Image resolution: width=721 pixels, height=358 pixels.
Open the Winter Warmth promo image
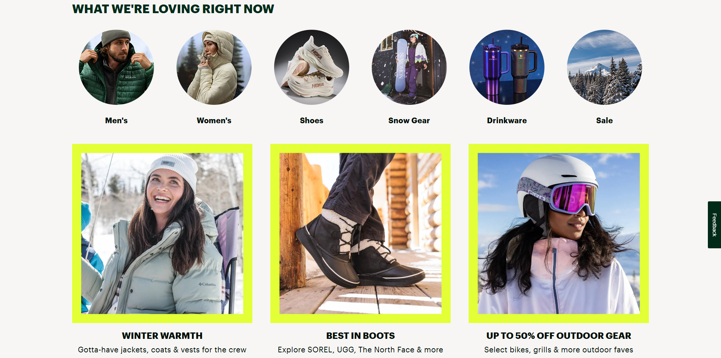pyautogui.click(x=162, y=233)
